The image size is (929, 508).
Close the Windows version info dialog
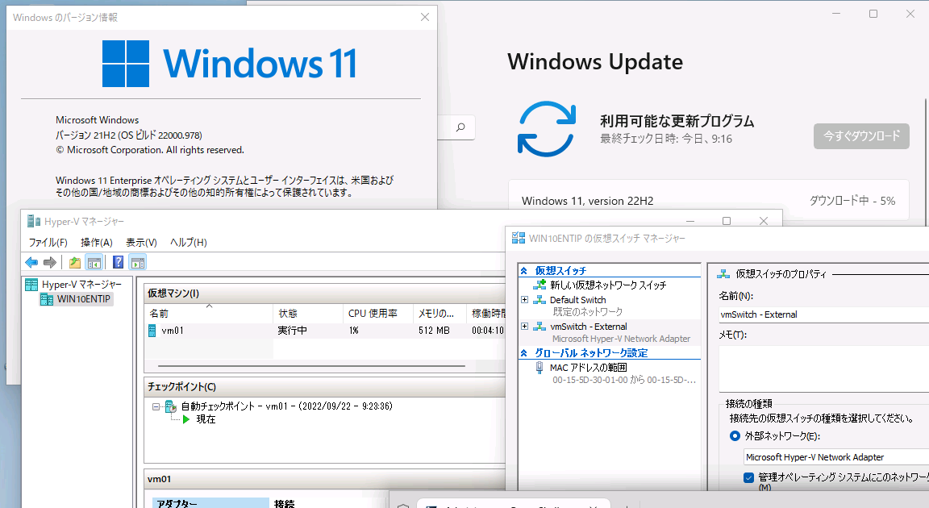coord(425,17)
